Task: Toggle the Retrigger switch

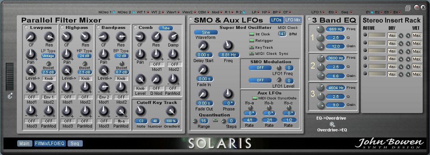Action: pos(251,40)
